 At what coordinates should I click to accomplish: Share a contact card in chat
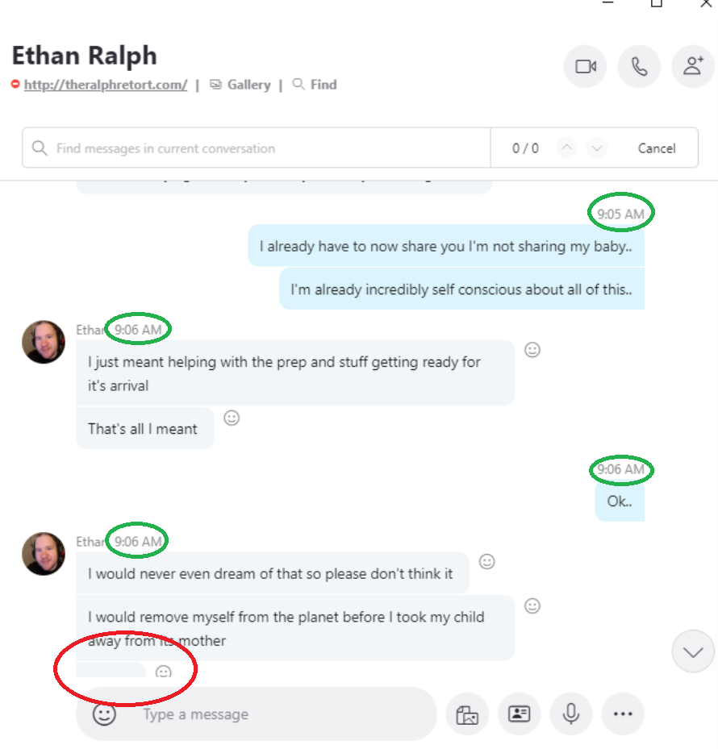(520, 714)
